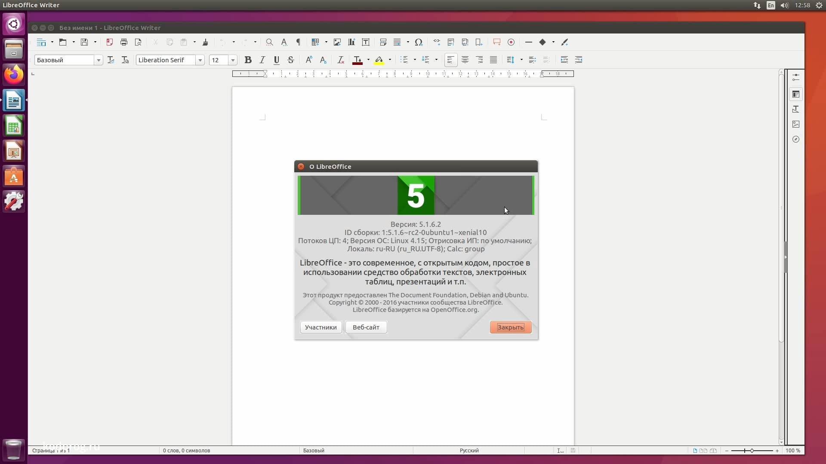Toggle Underline formatting
Screen dimensions: 826x464
(x=277, y=60)
